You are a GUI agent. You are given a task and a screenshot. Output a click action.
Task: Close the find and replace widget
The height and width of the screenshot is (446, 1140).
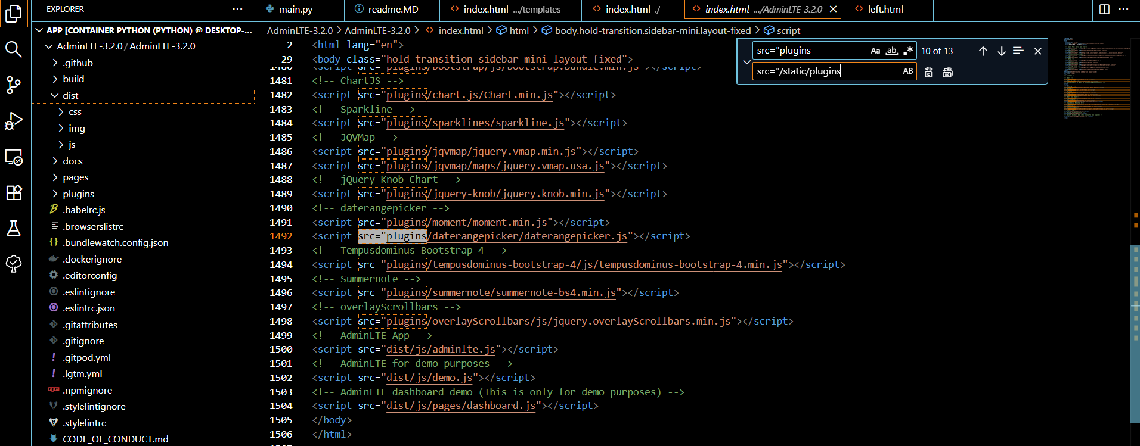point(1037,51)
